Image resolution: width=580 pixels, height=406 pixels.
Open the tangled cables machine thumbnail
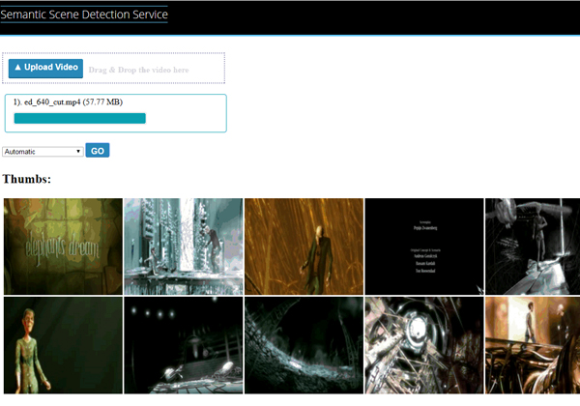(422, 345)
